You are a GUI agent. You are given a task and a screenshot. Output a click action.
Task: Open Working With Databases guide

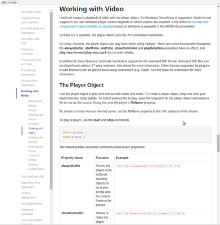click(29, 83)
